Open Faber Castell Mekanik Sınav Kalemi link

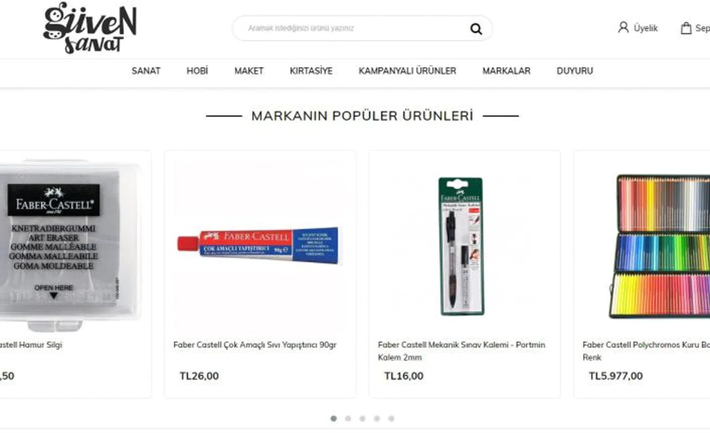(x=461, y=351)
